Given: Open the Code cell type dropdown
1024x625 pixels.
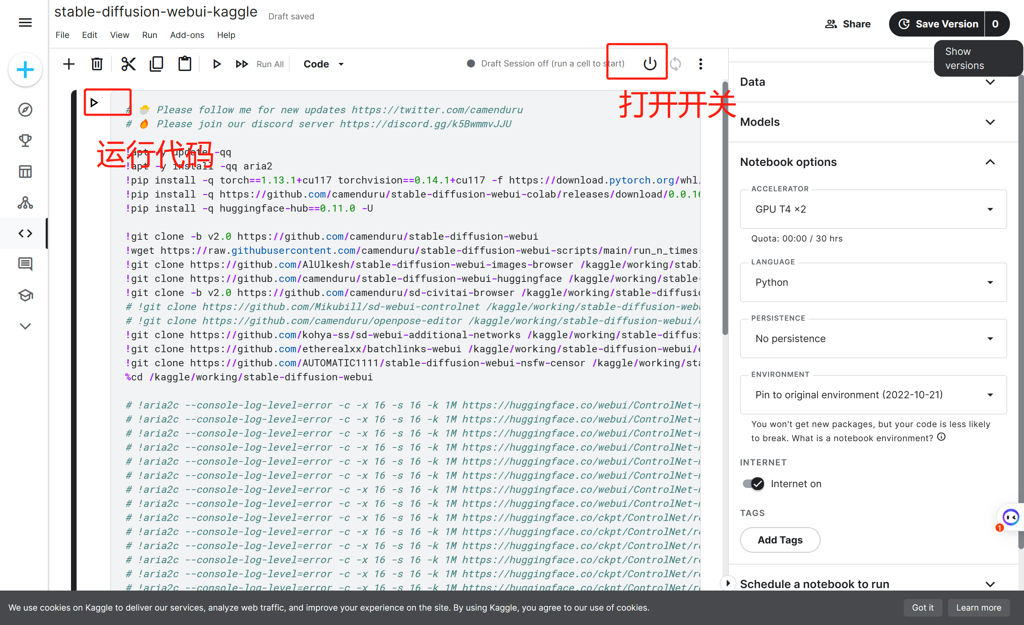Looking at the screenshot, I should coord(324,64).
